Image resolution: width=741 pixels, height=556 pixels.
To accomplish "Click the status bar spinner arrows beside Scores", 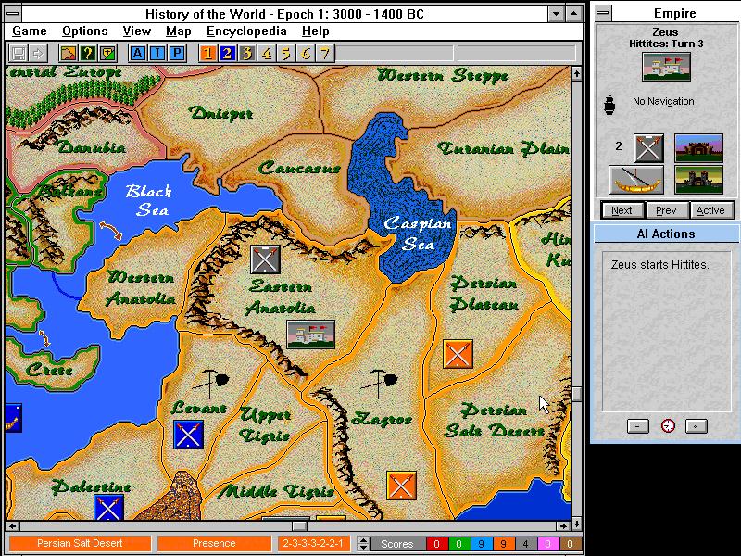I will click(x=362, y=544).
